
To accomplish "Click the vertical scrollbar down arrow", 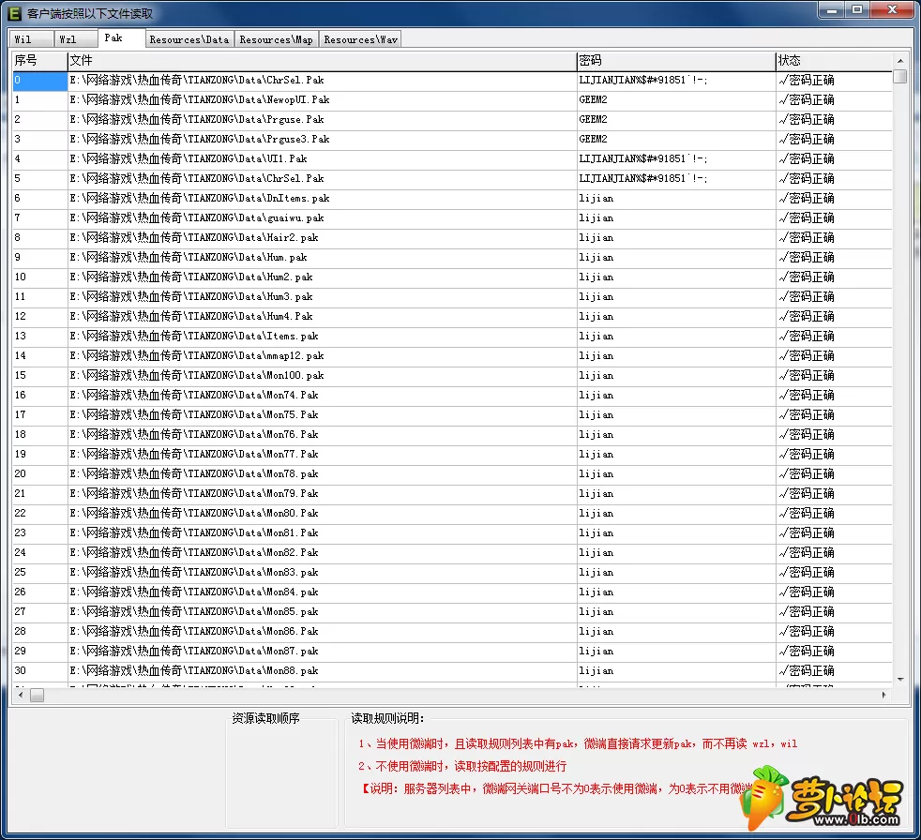I will 899,679.
